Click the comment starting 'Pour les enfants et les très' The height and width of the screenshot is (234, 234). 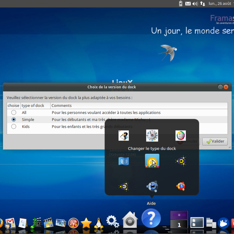(92, 126)
